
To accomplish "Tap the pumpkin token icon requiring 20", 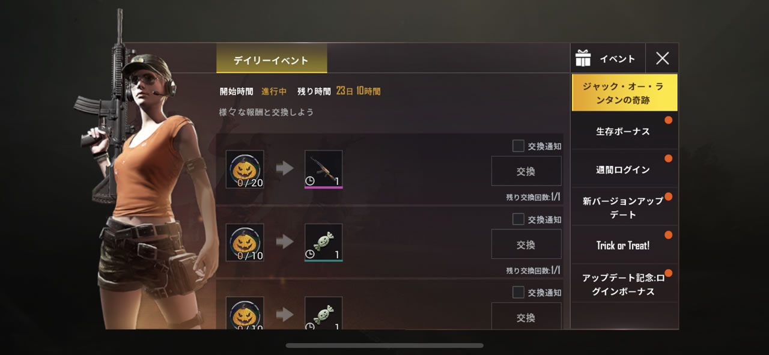I will [245, 169].
